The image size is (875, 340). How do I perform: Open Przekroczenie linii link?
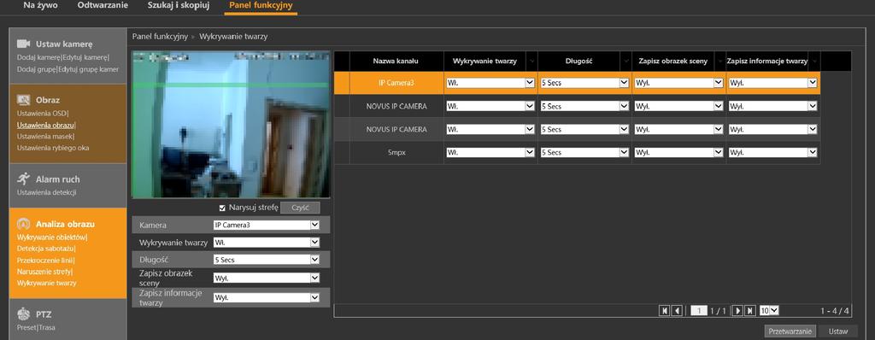pos(45,261)
